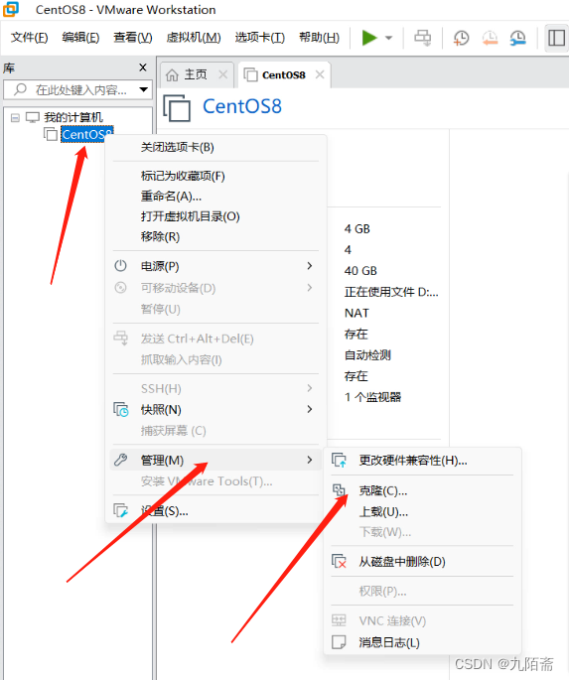This screenshot has height=680, width=569.
Task: Click the large CentOS8 VM header icon
Action: click(177, 108)
